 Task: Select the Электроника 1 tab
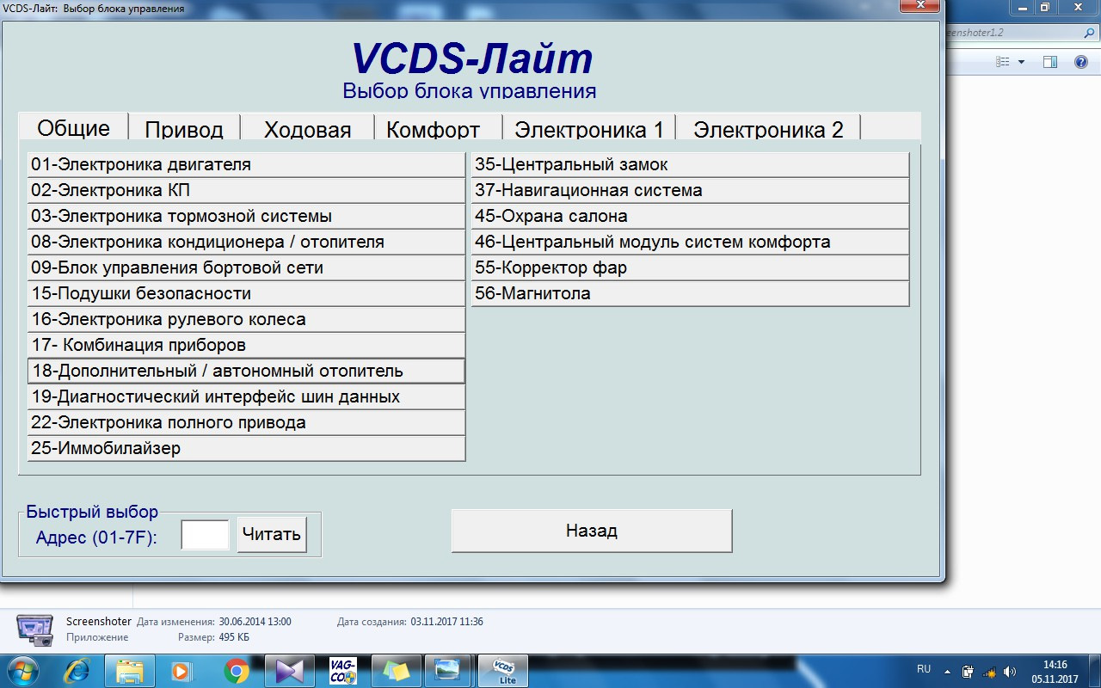589,129
